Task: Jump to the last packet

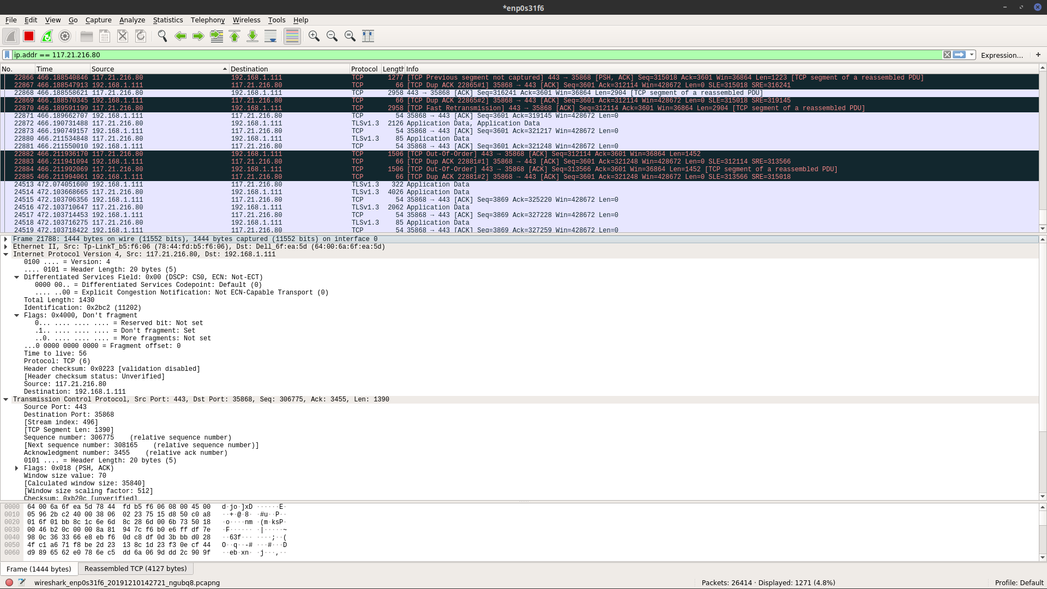Action: (x=252, y=36)
